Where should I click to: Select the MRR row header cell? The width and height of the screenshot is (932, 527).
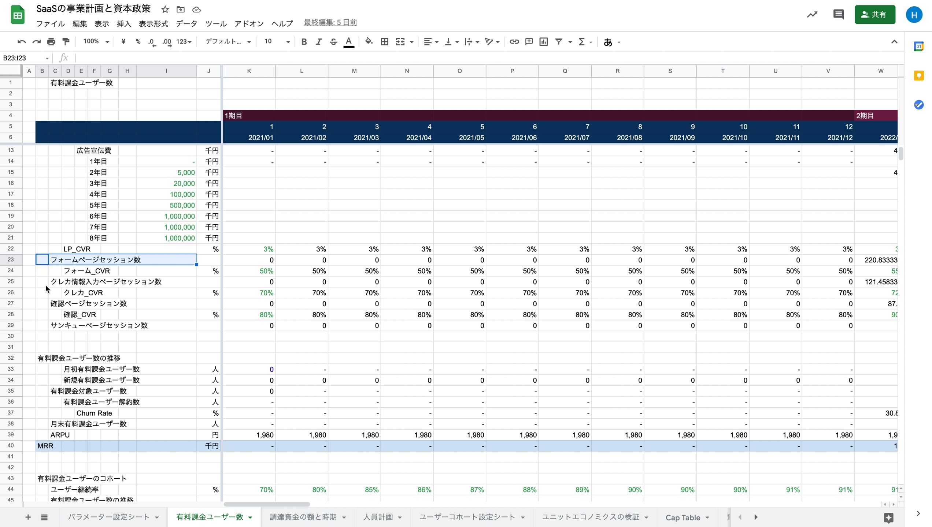pyautogui.click(x=45, y=446)
